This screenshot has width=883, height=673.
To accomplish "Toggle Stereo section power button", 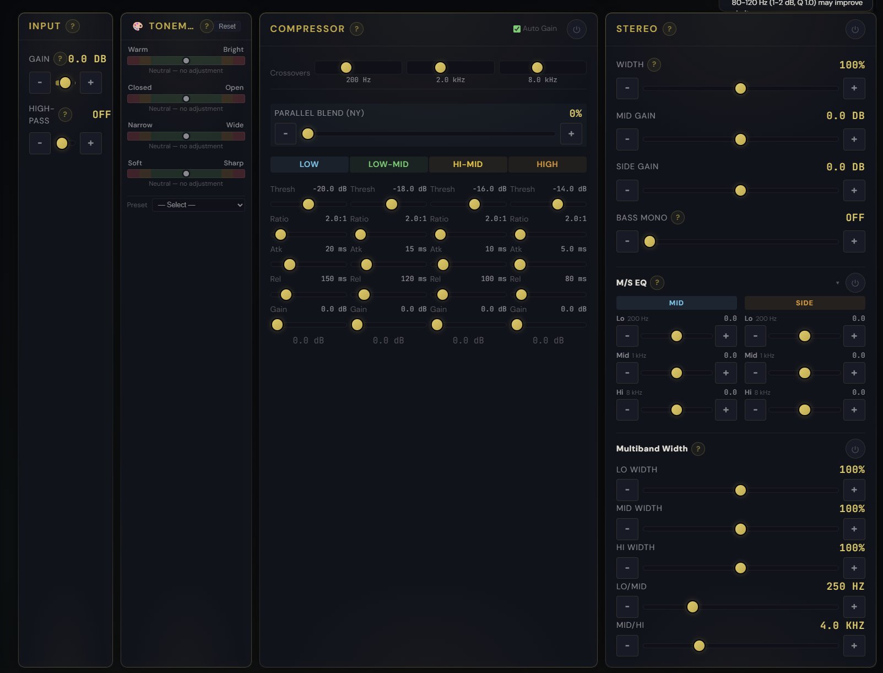I will point(855,29).
